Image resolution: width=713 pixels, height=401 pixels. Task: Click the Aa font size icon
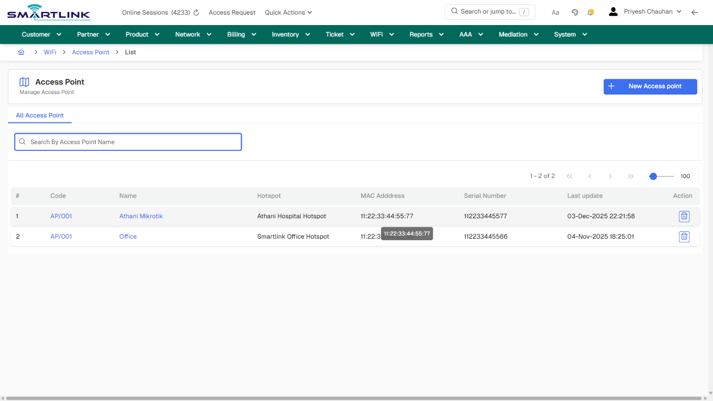click(555, 12)
